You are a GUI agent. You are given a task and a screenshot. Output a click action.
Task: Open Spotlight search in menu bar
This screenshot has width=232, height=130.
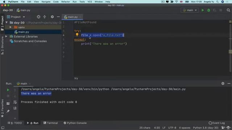click(x=217, y=2)
